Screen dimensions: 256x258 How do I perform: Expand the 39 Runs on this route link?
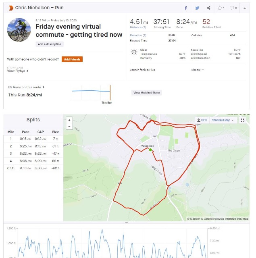click(x=26, y=87)
